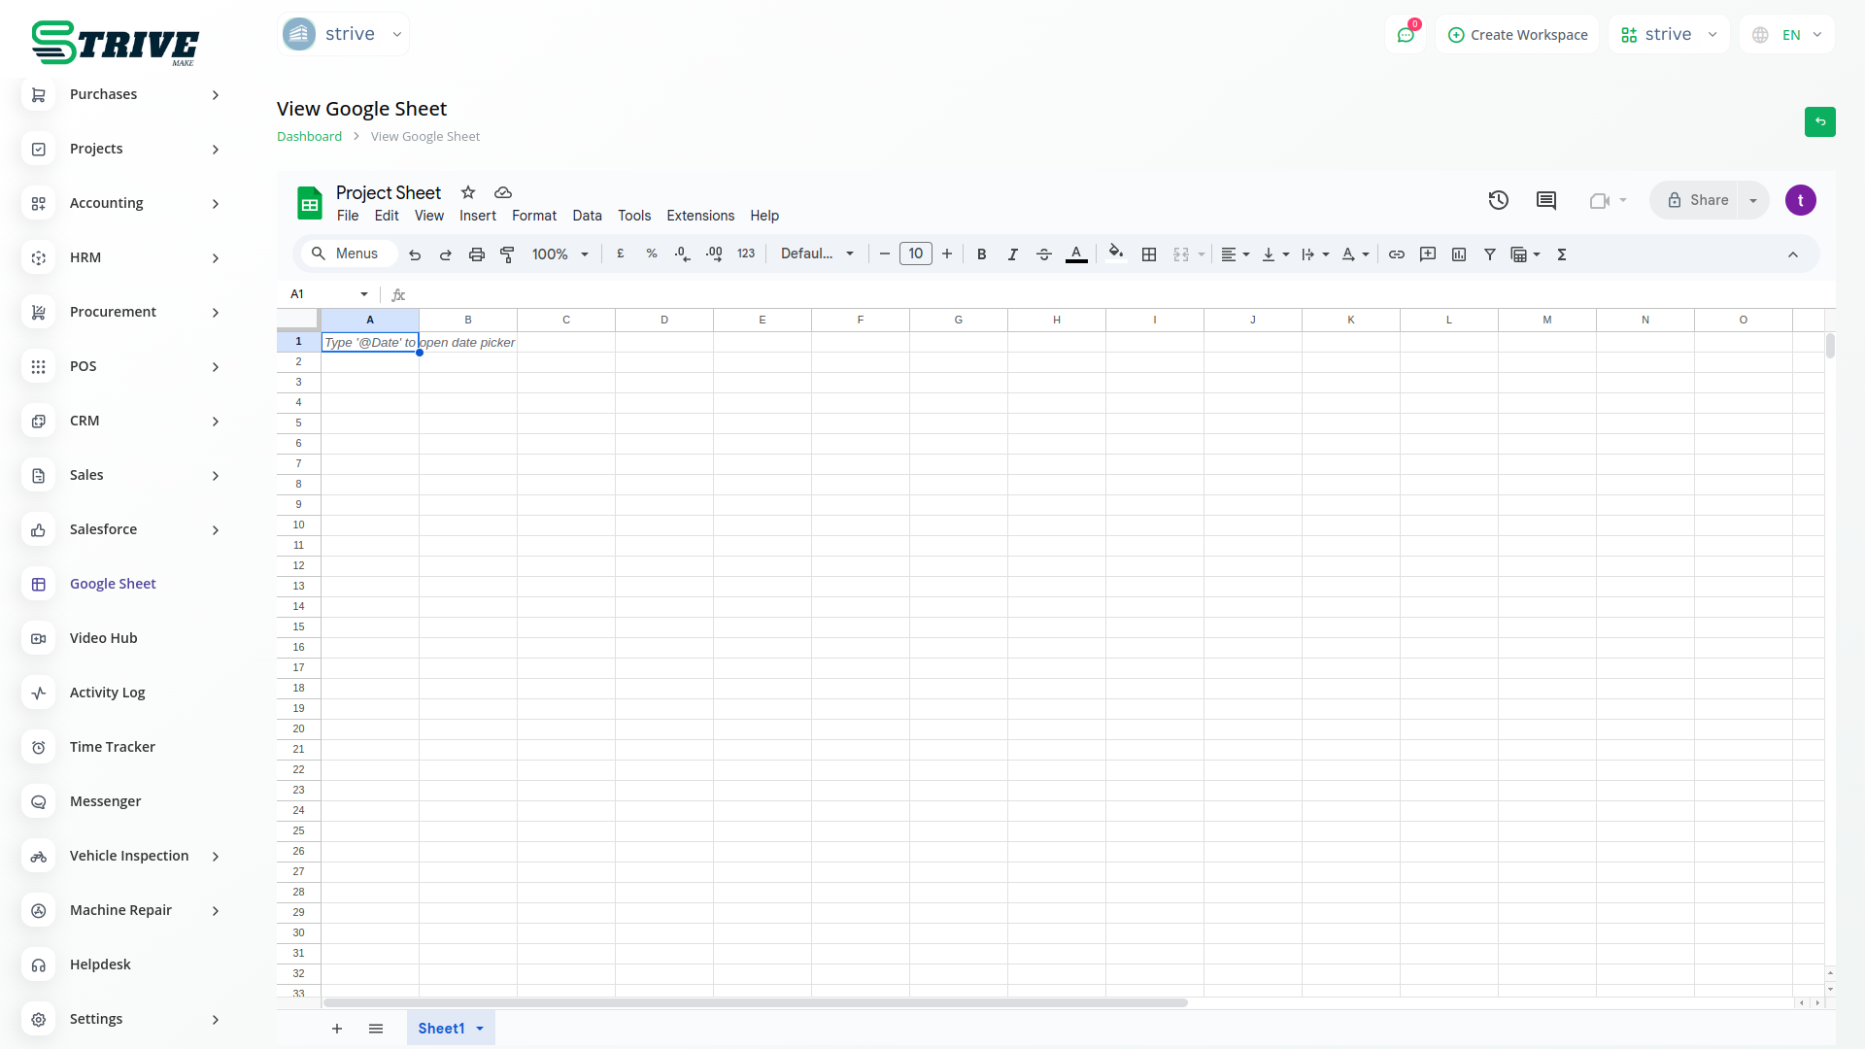Select the Sheet1 tab
The height and width of the screenshot is (1049, 1865).
441,1028
